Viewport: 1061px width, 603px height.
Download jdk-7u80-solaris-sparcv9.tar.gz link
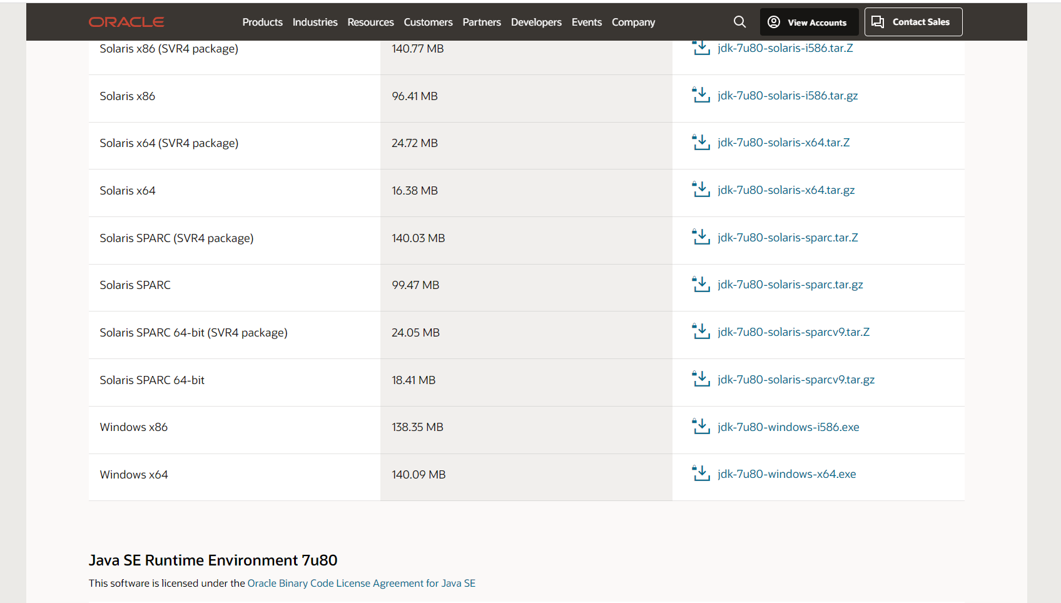click(796, 380)
